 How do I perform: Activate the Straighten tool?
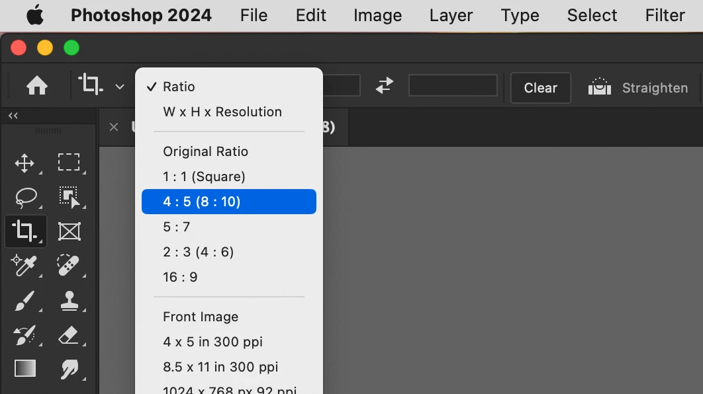click(637, 87)
